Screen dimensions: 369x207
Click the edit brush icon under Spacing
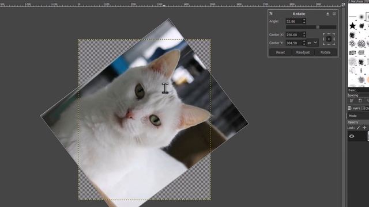[352, 101]
